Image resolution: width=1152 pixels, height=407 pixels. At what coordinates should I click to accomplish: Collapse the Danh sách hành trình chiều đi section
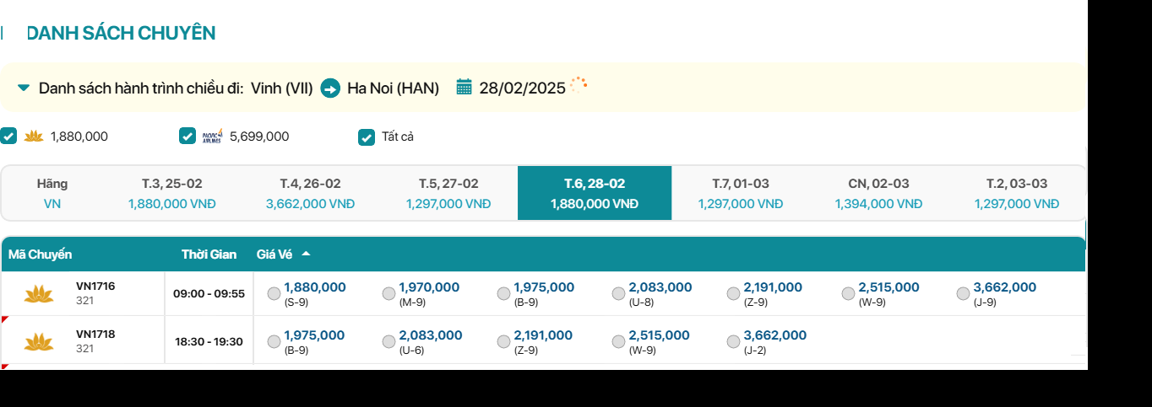coord(24,88)
